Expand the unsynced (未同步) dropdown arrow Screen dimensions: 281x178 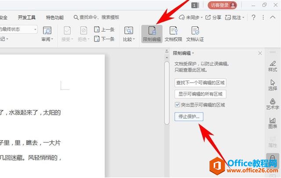(202, 17)
